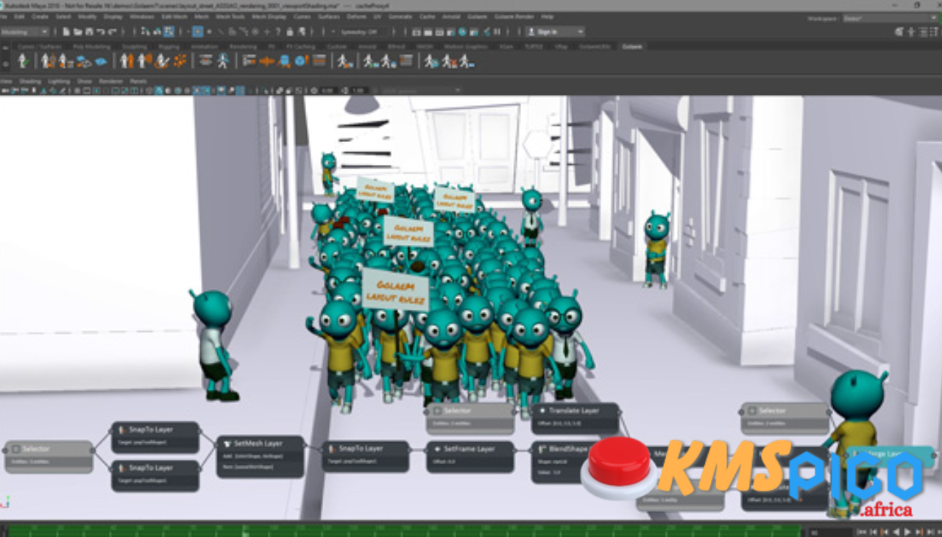Open the shelf options gear icon
This screenshot has height=537, width=942.
point(6,64)
